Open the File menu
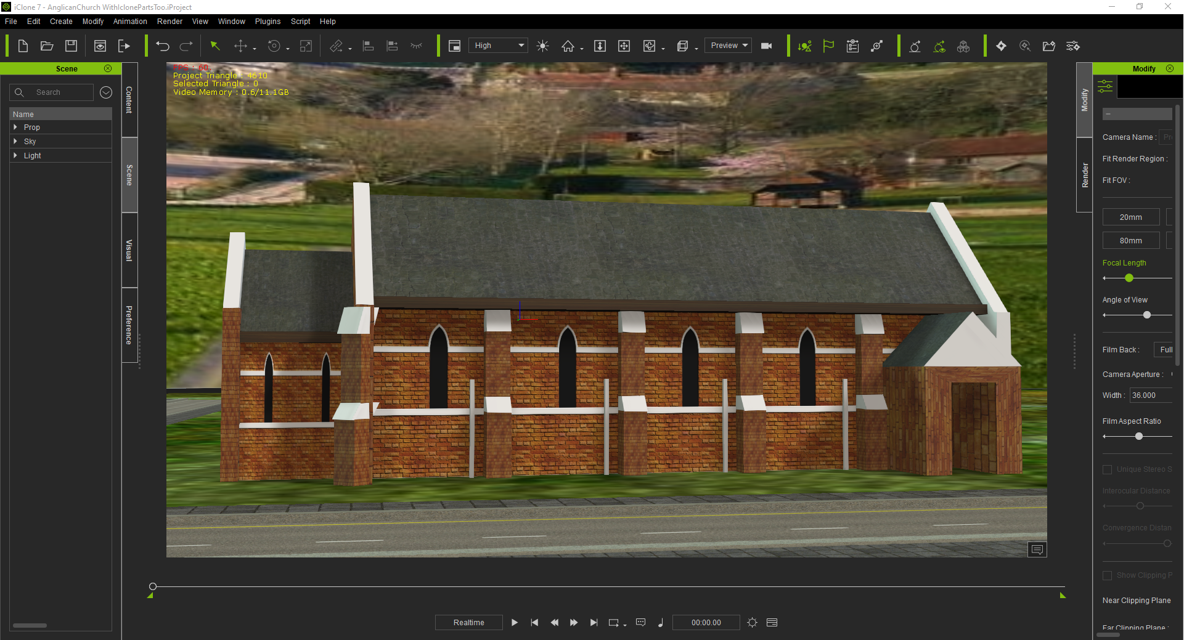Screen dimensions: 1184x640 [x=11, y=22]
